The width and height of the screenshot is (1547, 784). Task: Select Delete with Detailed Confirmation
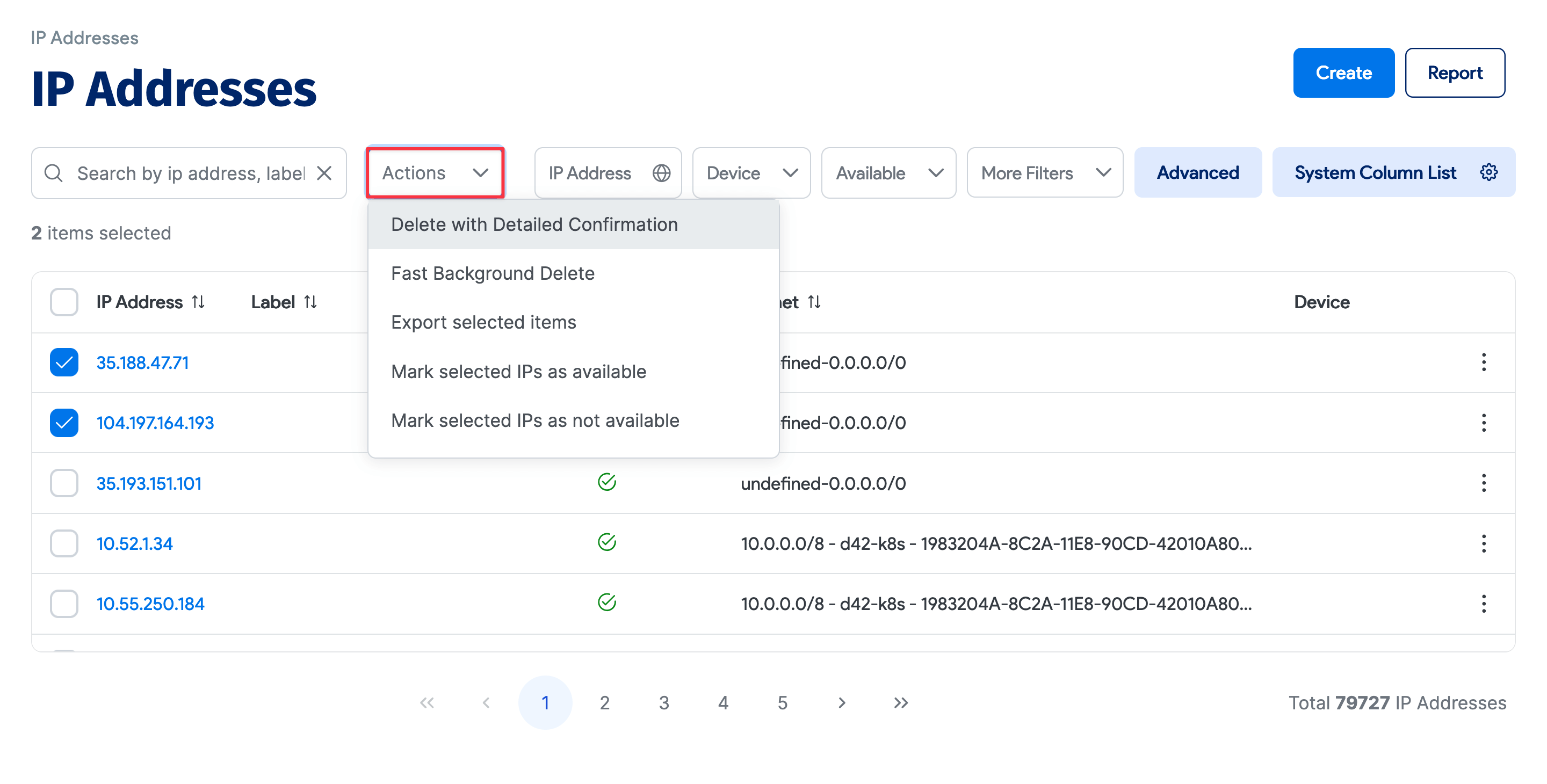(534, 224)
